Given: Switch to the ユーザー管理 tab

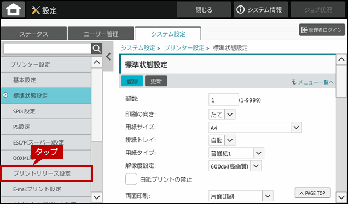Looking at the screenshot, I should [101, 34].
